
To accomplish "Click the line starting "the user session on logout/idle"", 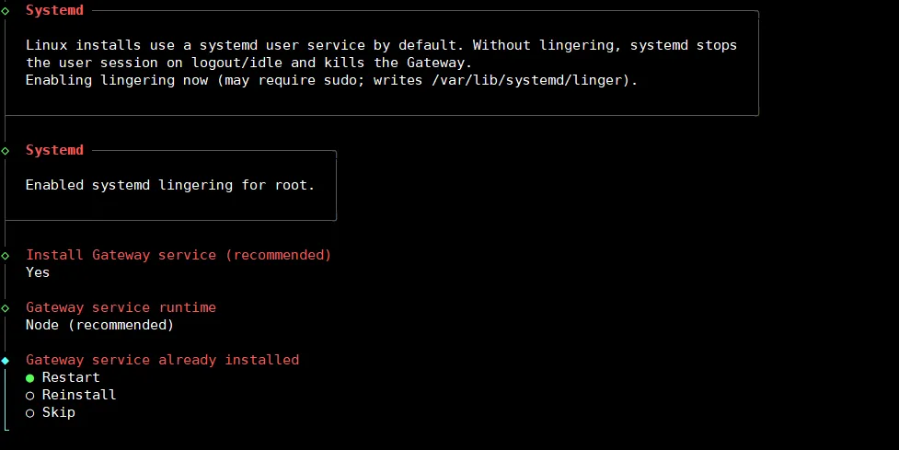I will pos(248,63).
